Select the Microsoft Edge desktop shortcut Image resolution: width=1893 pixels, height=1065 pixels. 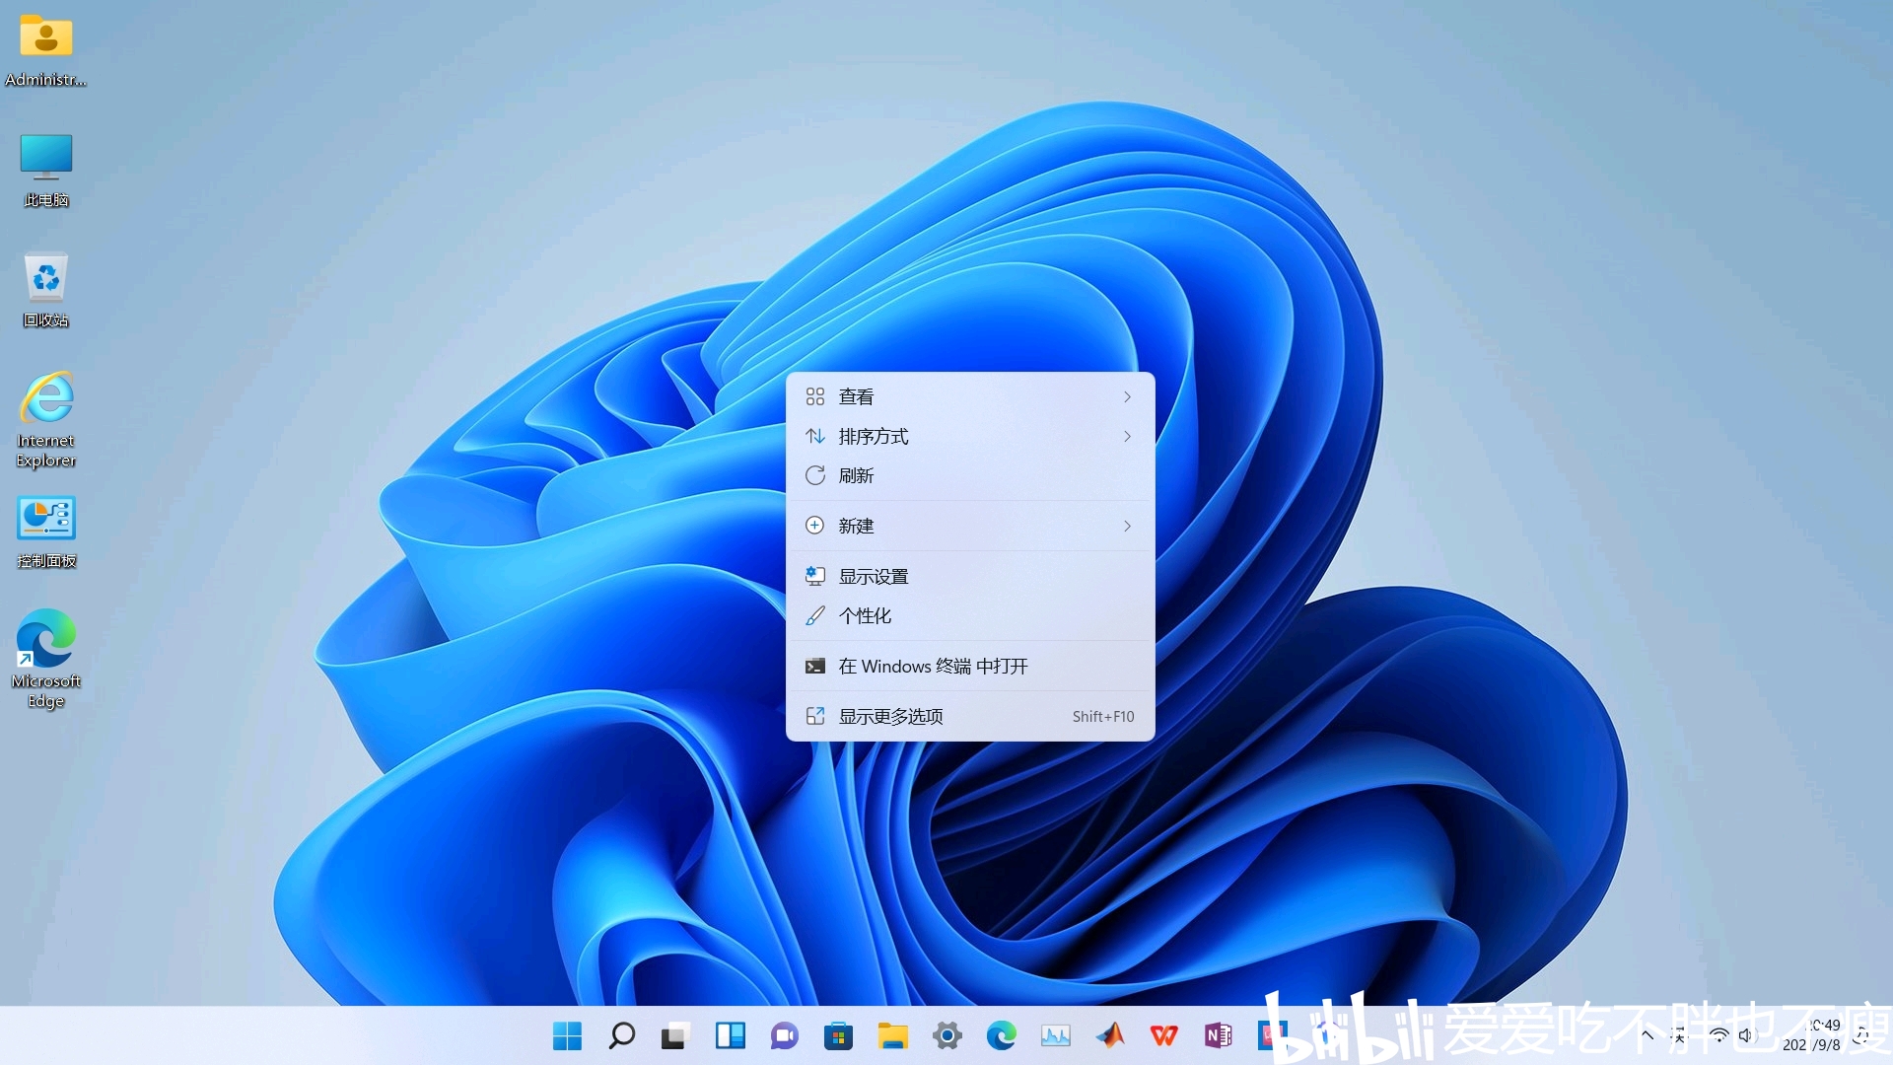45,660
